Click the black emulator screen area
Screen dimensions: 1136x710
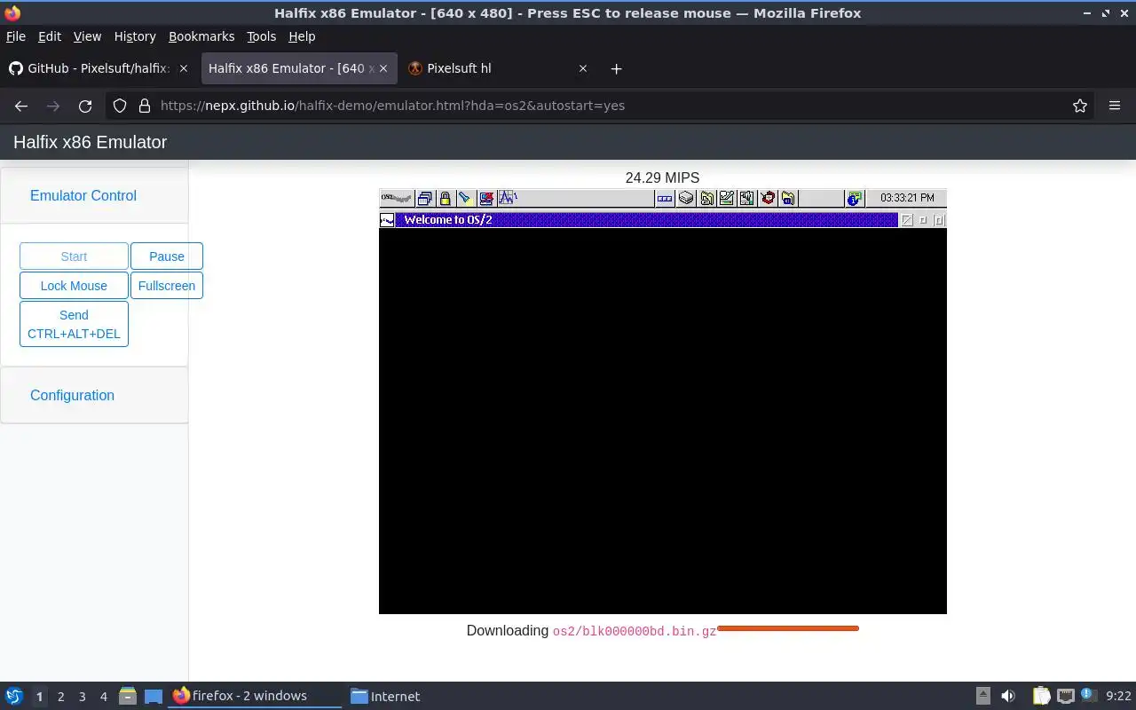pos(663,421)
